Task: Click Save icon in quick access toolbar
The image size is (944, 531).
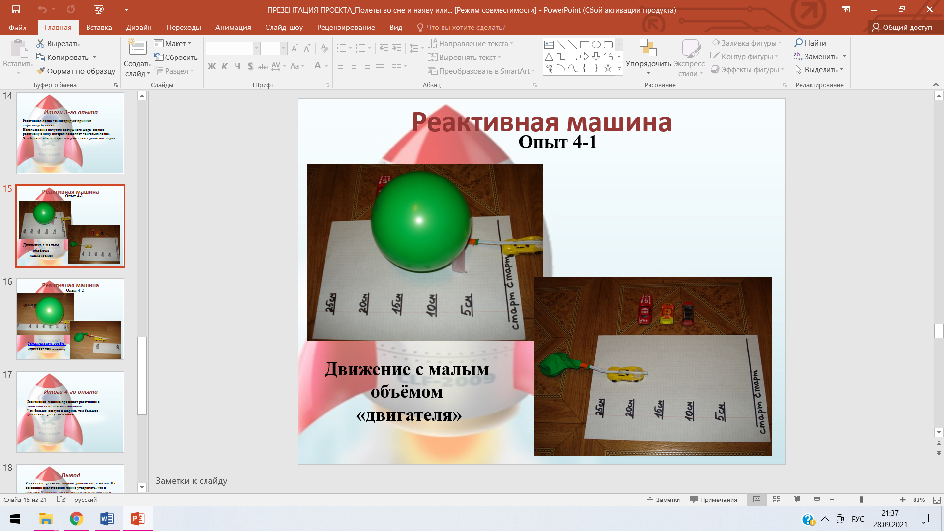Action: pyautogui.click(x=16, y=9)
